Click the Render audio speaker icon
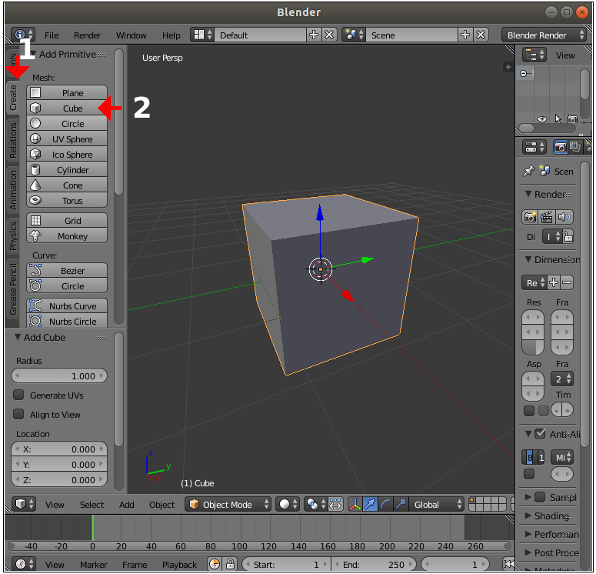This screenshot has width=596, height=574. pos(564,217)
